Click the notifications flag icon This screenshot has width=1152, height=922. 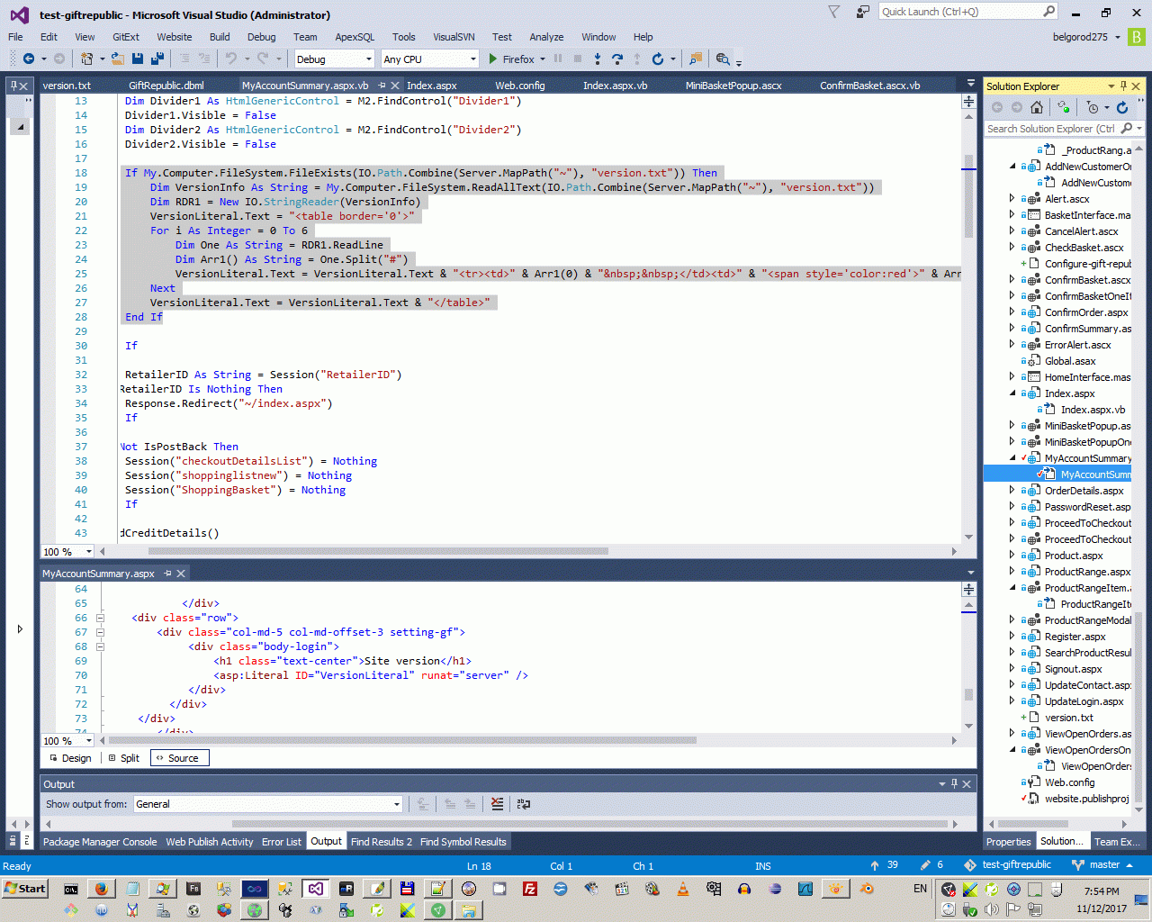pos(833,12)
